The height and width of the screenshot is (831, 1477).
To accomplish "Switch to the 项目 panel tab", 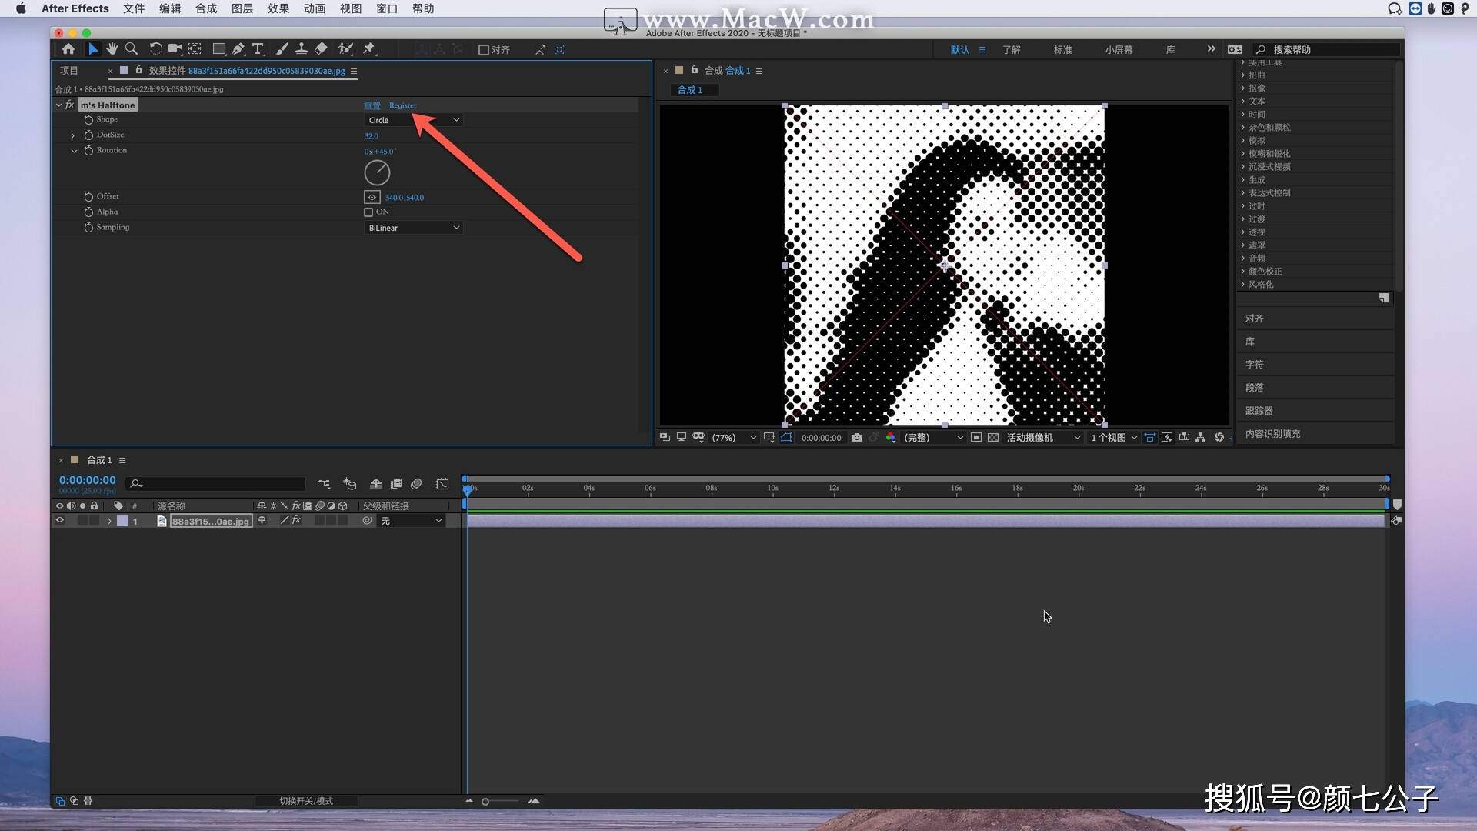I will [69, 70].
